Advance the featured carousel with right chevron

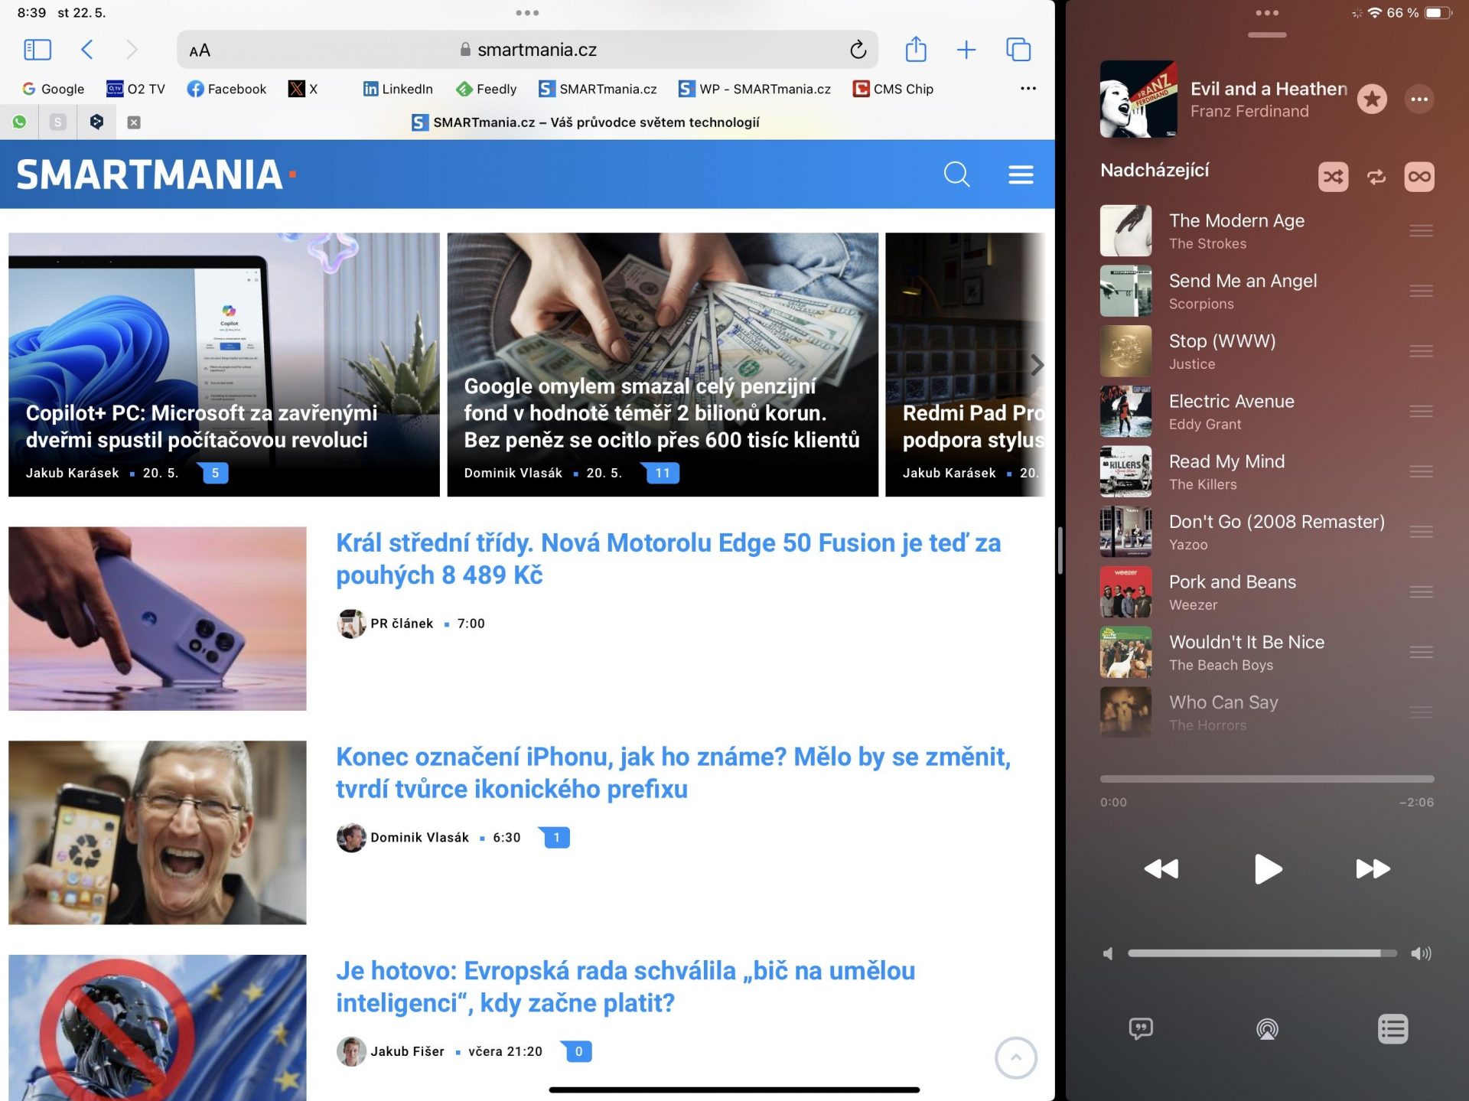point(1037,365)
